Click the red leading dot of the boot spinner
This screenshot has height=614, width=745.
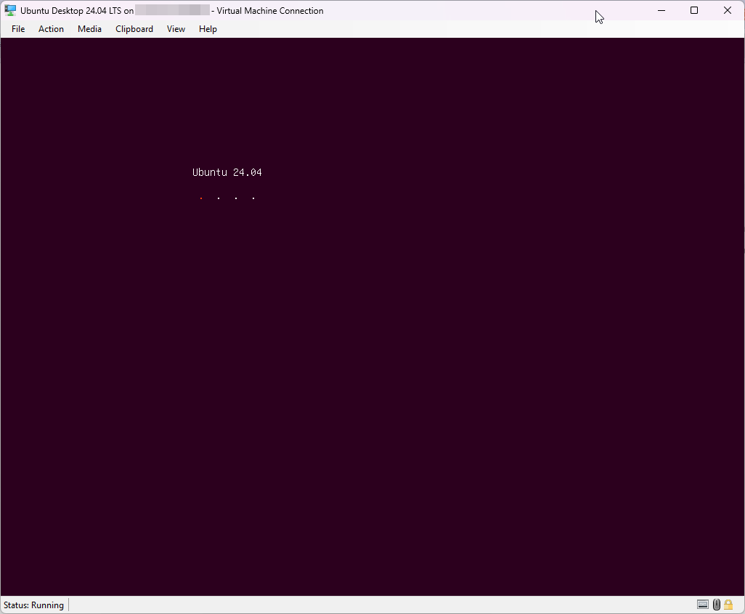point(201,197)
